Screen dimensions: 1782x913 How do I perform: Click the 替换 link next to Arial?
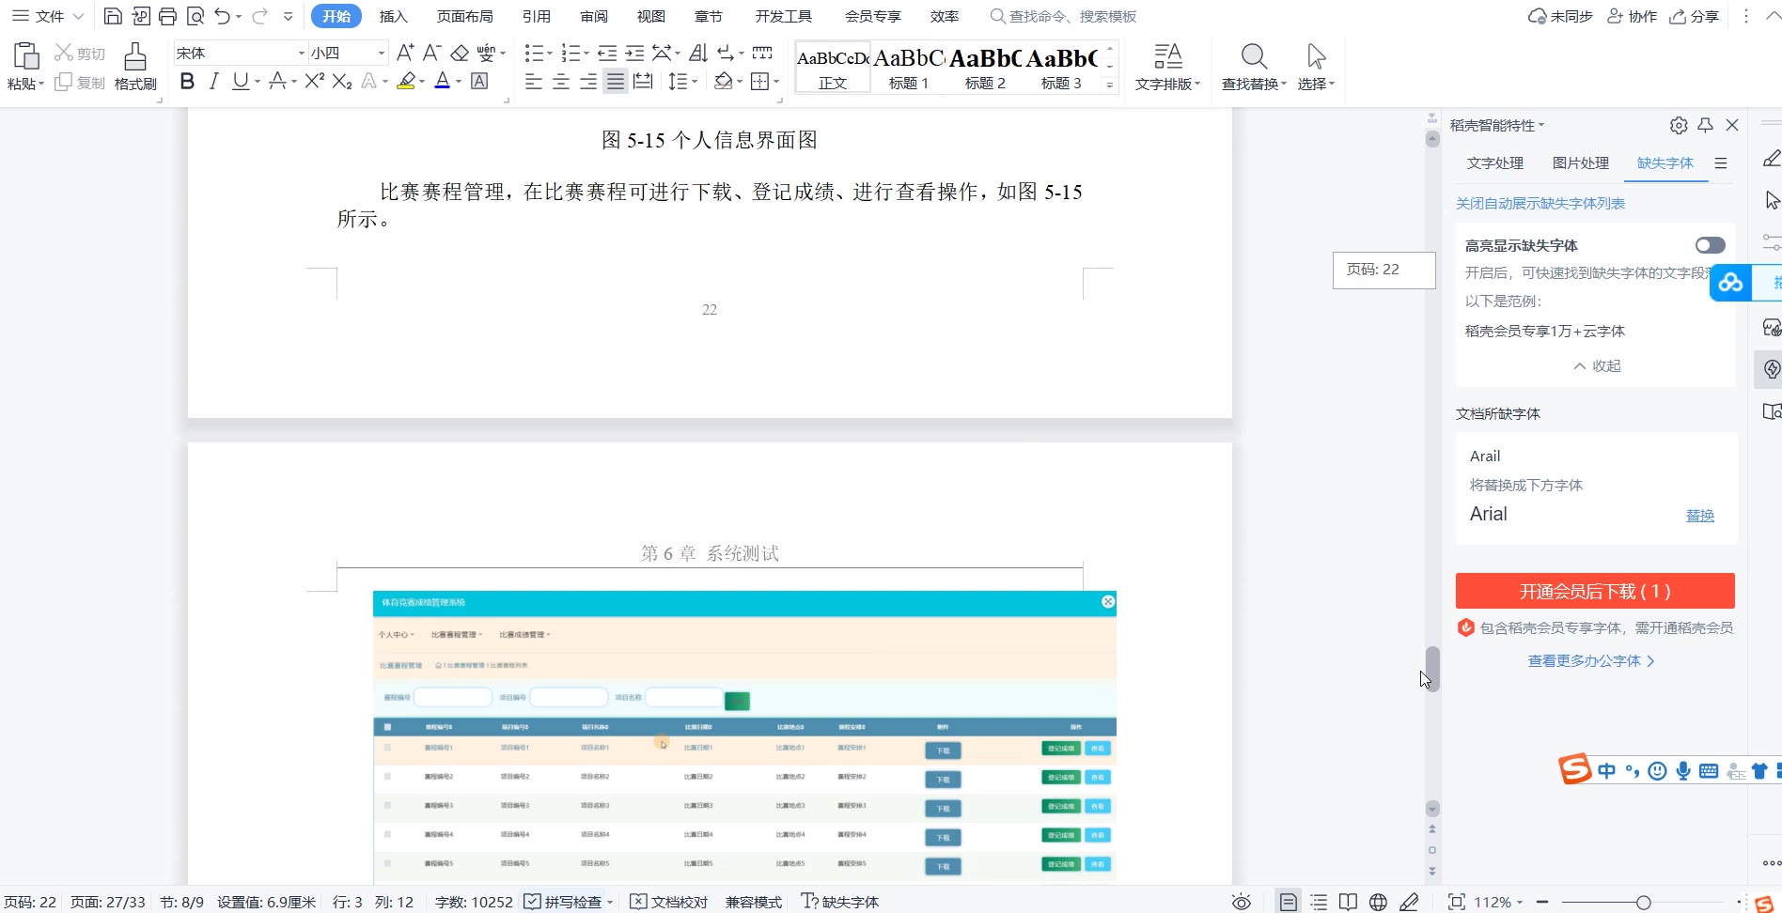pos(1699,515)
